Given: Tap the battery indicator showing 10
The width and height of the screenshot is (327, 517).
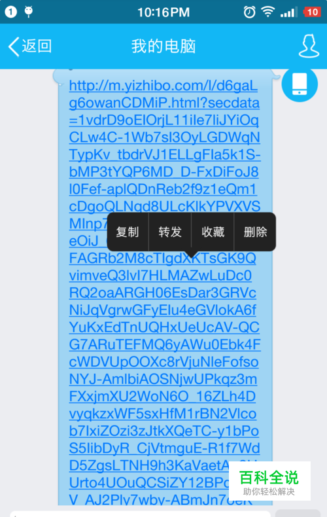Looking at the screenshot, I should click(x=312, y=12).
